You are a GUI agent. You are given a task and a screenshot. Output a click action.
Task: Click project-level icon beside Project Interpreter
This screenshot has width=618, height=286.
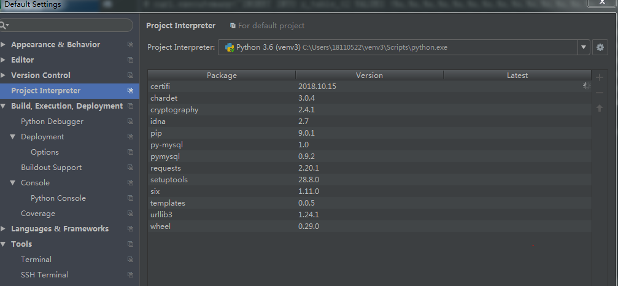(x=131, y=91)
